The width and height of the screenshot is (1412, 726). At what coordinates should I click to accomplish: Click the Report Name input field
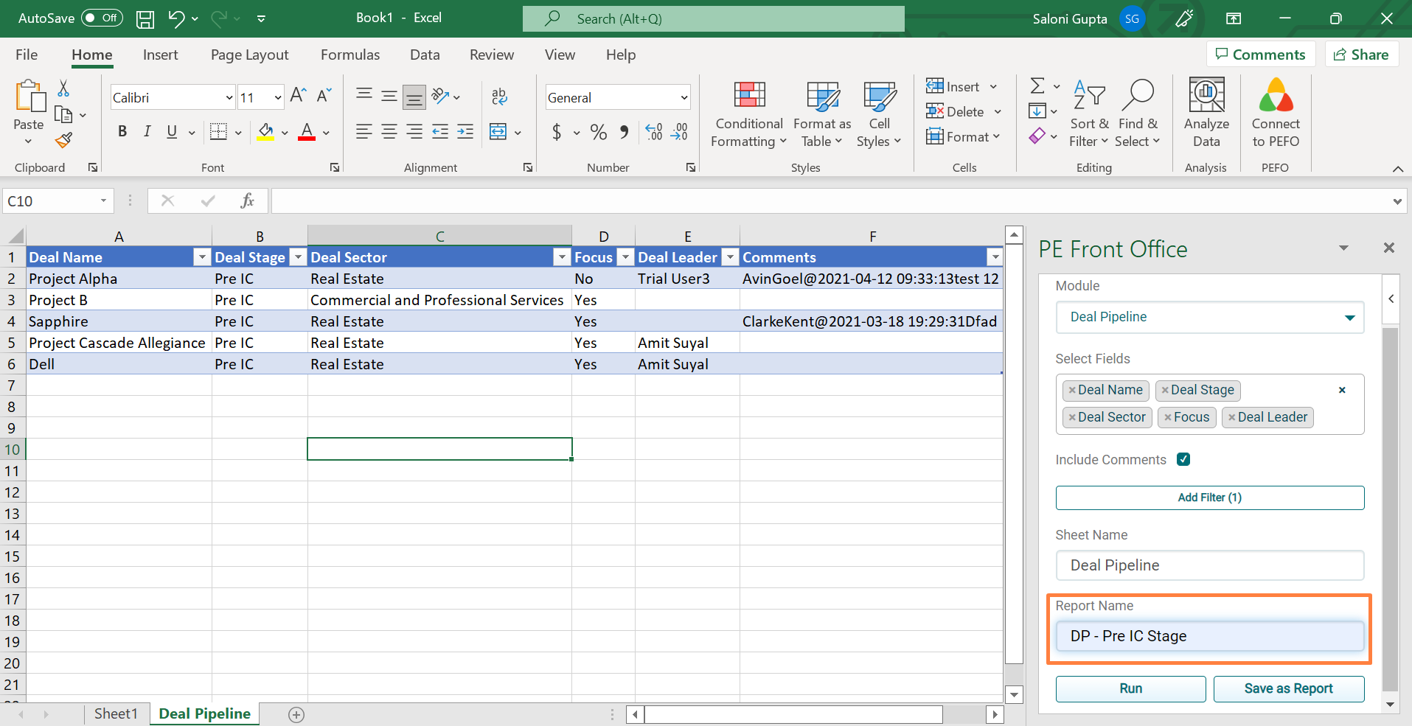click(x=1209, y=636)
